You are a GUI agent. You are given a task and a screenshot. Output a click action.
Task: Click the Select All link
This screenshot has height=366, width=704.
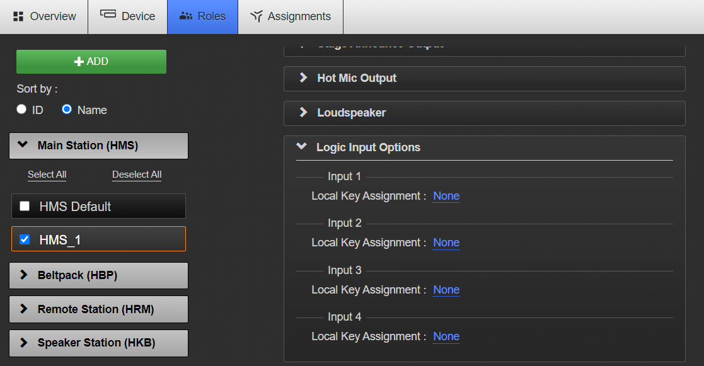[x=47, y=174]
